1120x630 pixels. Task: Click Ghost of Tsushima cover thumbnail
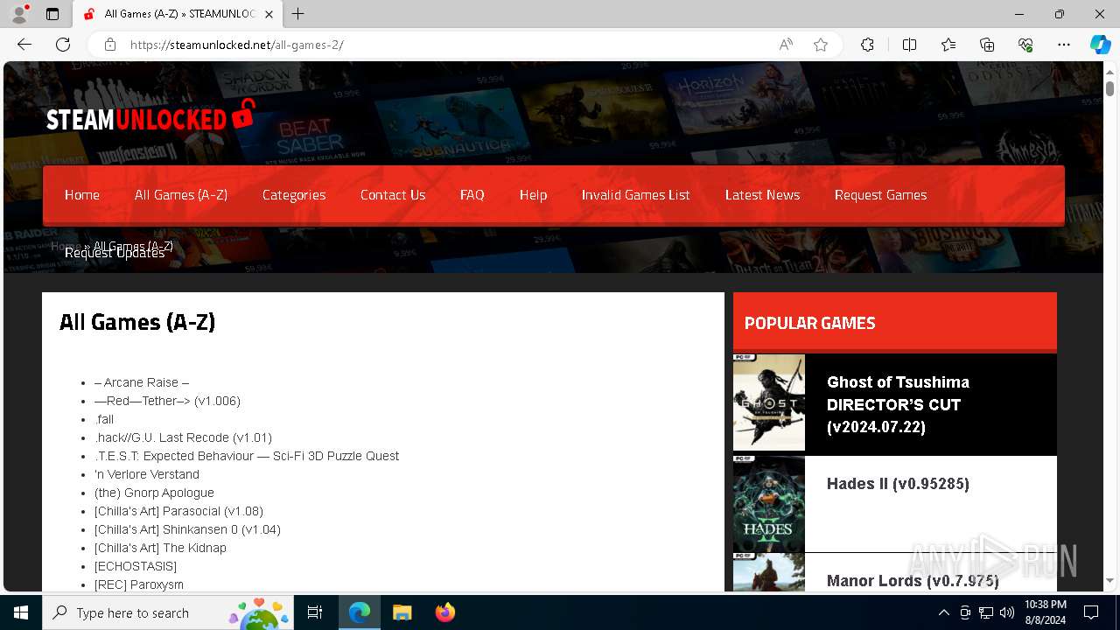[x=769, y=402]
